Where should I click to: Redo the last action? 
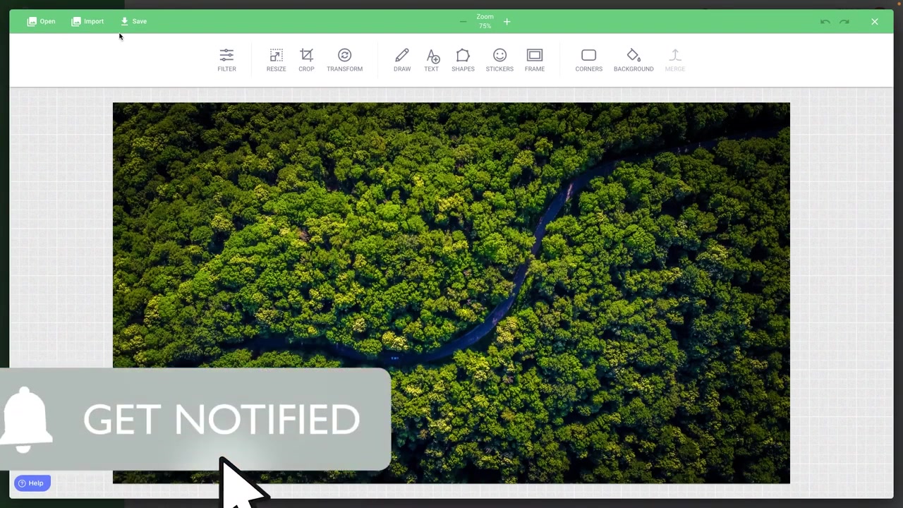tap(844, 22)
